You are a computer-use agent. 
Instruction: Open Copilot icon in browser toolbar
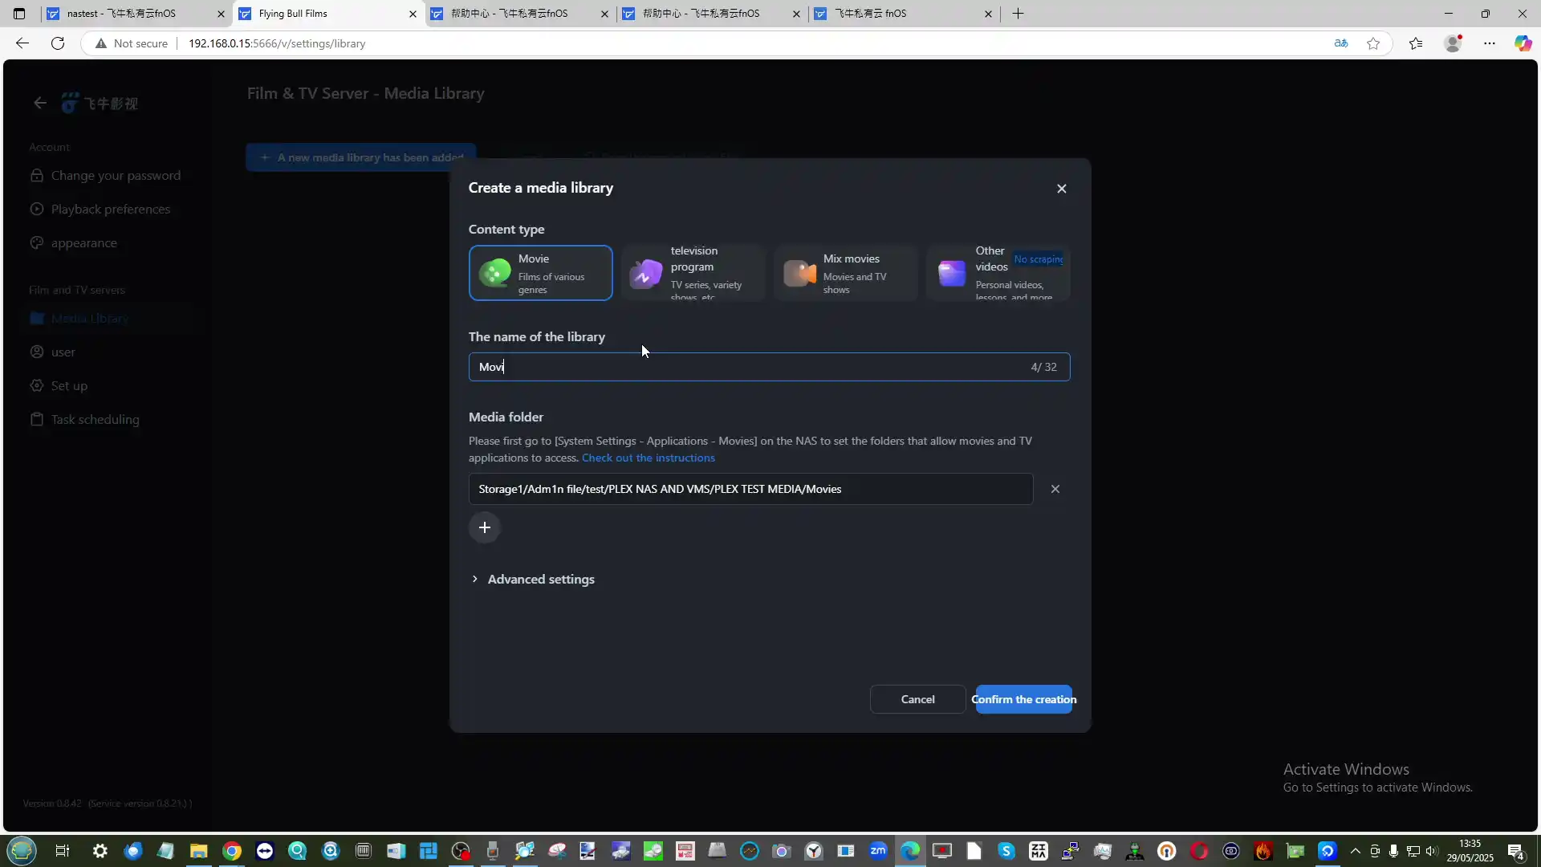pos(1523,43)
